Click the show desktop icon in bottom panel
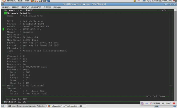Viewport: 178px width, 108px height. (3, 106)
